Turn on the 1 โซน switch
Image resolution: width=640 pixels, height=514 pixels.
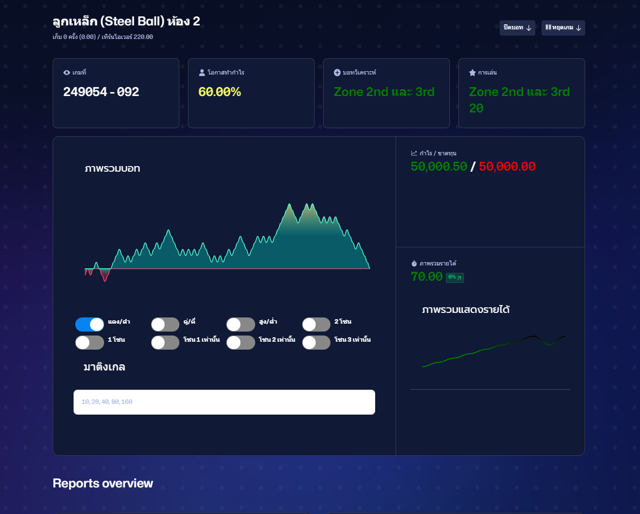coord(89,342)
